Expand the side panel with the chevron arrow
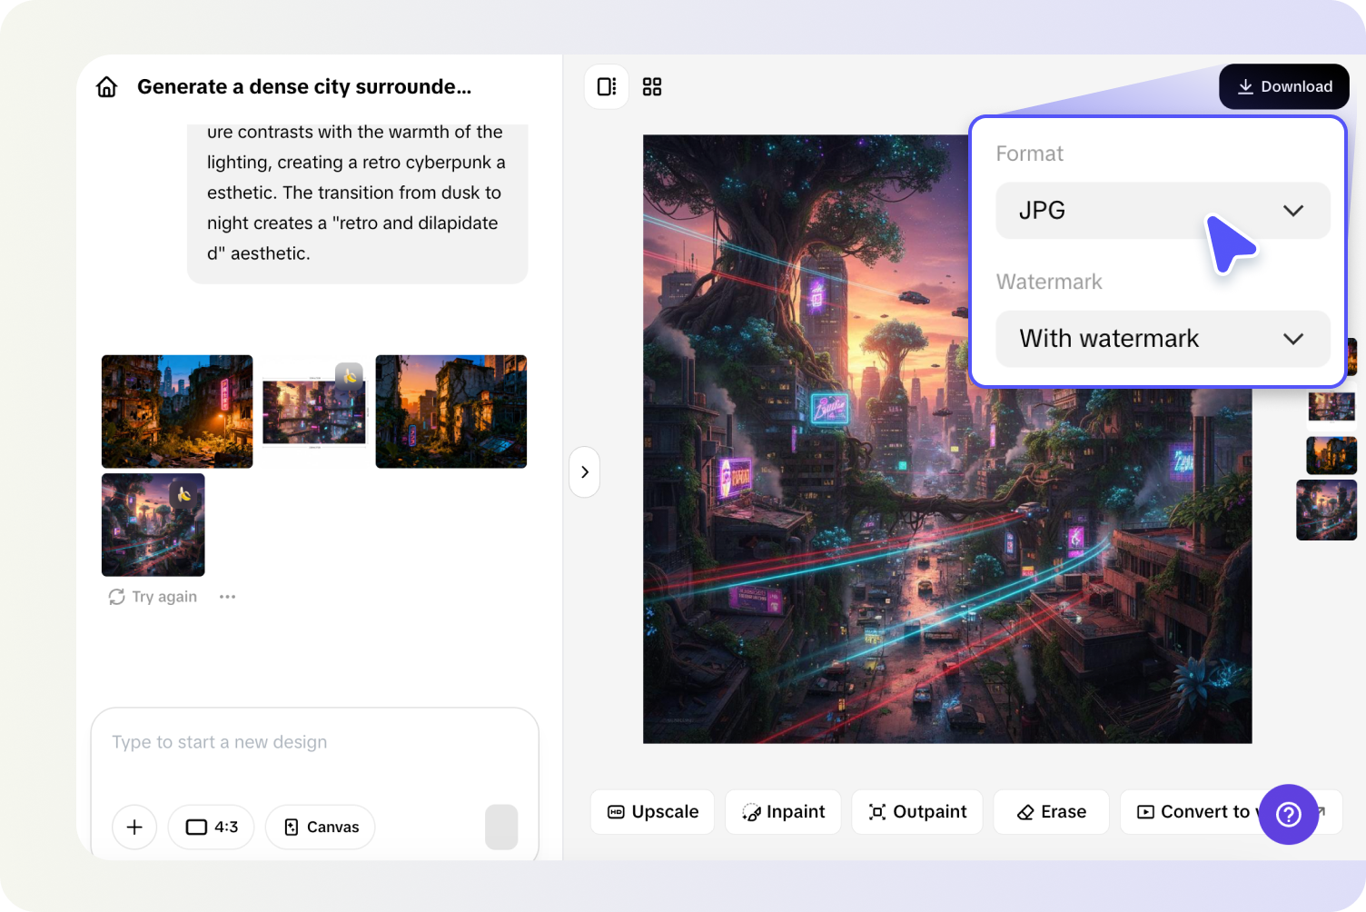Viewport: 1366px width, 912px height. point(584,471)
